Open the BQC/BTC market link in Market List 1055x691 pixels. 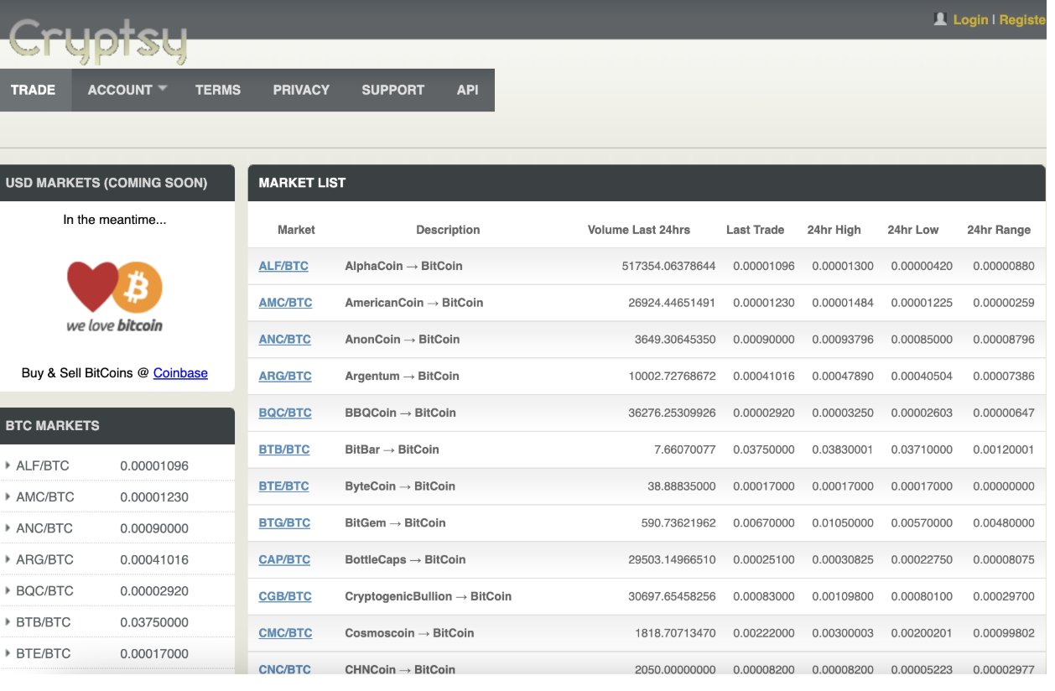[285, 413]
